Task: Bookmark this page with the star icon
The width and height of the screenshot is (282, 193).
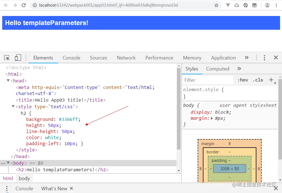Action: (216, 5)
